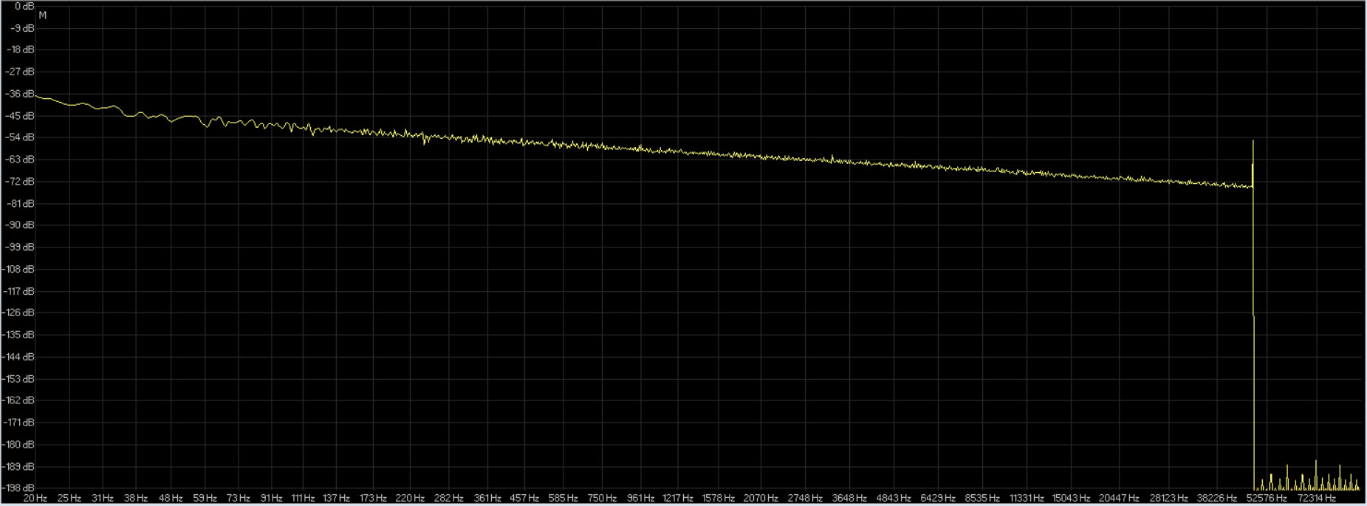Click the 73 Hz frequency label
Screen dimensions: 1367x506
(239, 499)
